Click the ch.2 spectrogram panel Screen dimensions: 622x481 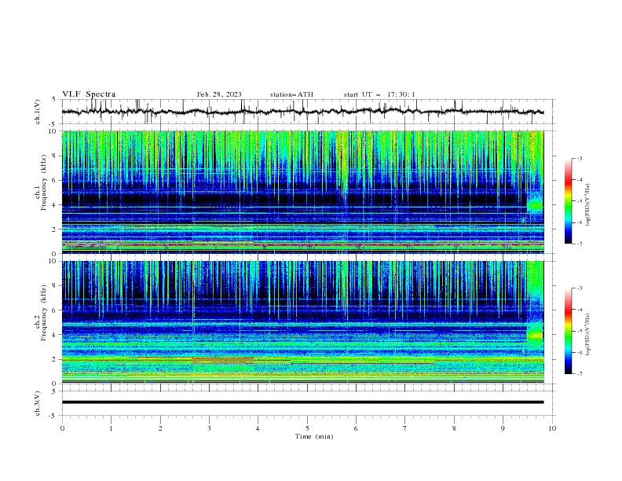pos(302,322)
